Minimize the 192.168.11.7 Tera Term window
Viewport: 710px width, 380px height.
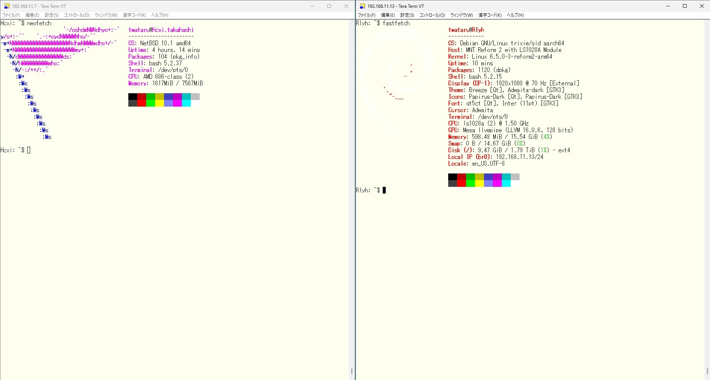click(312, 6)
